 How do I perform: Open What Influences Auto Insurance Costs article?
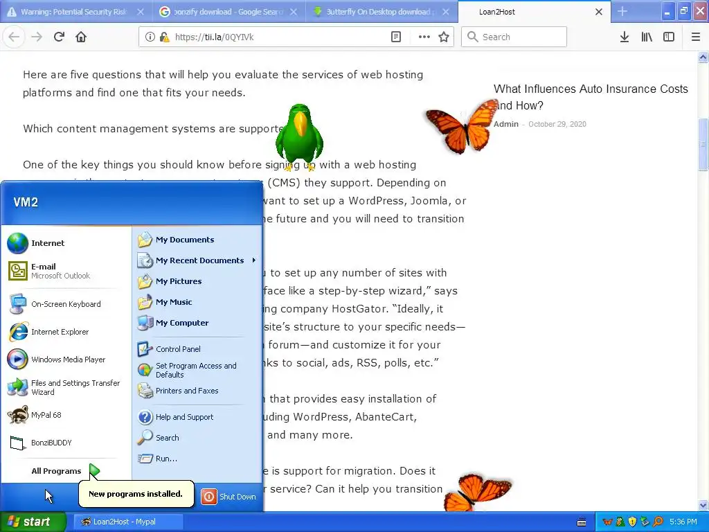[591, 97]
